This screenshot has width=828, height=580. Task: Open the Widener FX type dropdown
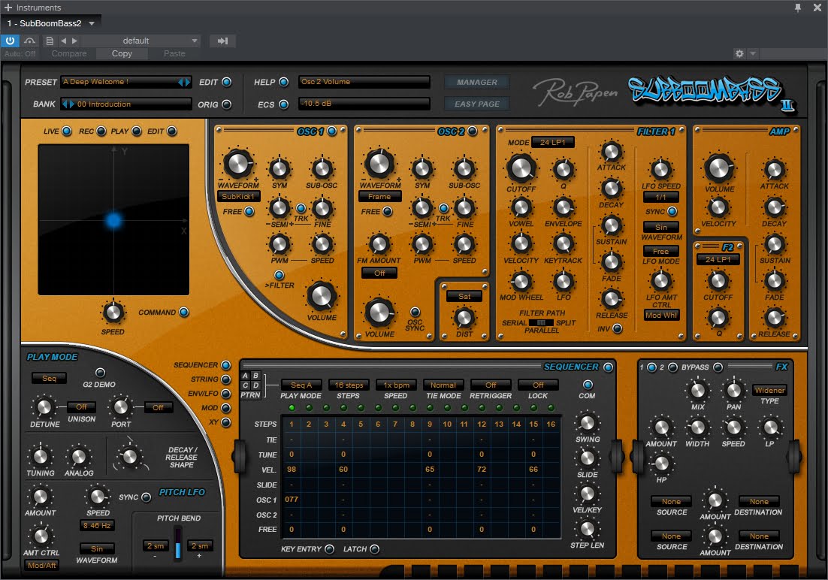(x=769, y=391)
